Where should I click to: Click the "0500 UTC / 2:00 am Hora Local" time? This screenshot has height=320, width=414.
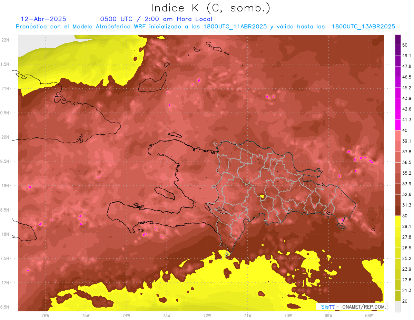156,19
